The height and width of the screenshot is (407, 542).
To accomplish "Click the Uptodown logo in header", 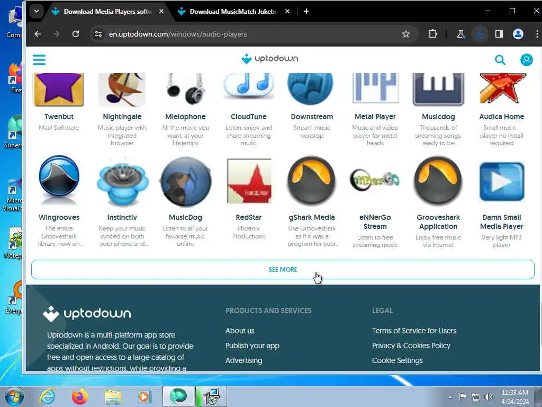I will (x=269, y=58).
